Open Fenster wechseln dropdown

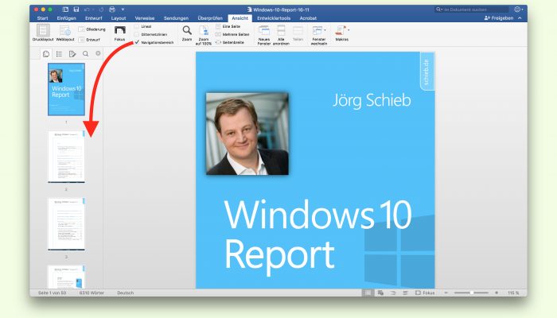coord(318,35)
